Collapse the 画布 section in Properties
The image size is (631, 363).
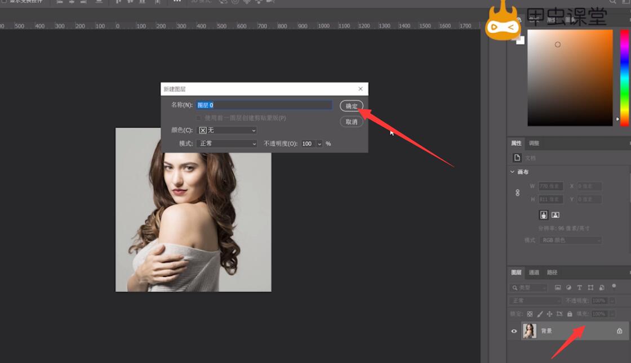(x=512, y=172)
